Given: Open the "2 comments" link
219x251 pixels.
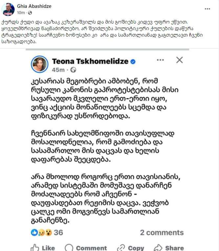Looking at the screenshot, I should (162, 232).
